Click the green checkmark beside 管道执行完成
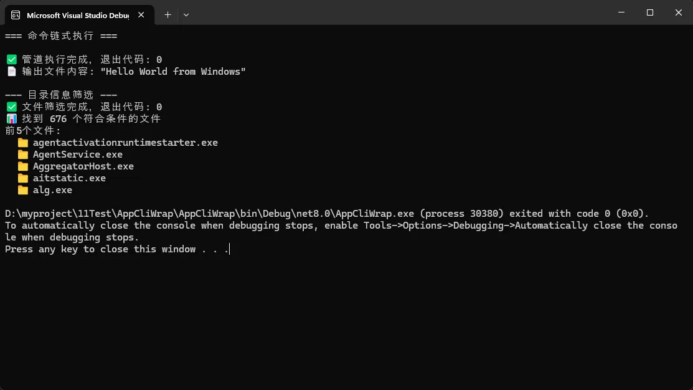The image size is (693, 390). [x=11, y=60]
